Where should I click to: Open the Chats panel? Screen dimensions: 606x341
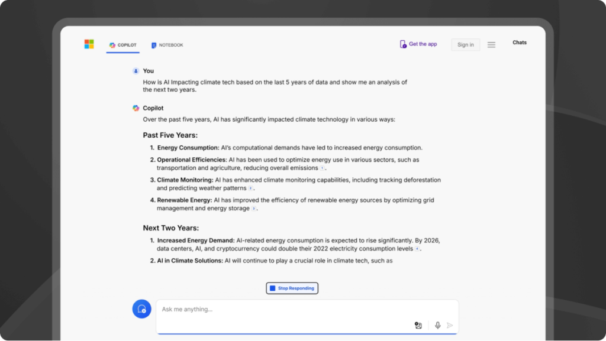[x=520, y=43]
